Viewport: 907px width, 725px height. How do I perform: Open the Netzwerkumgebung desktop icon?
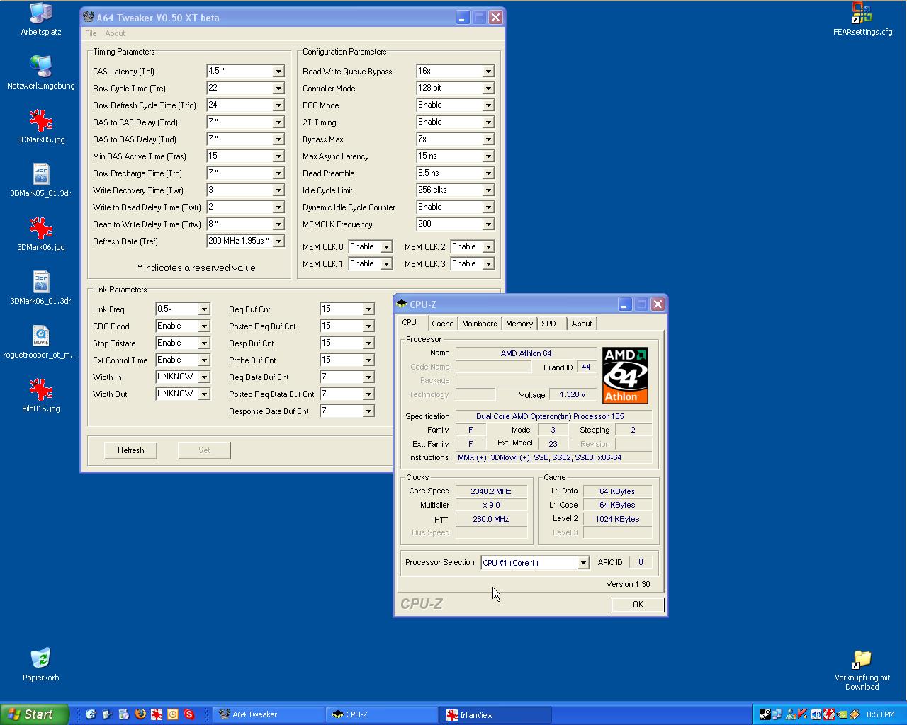tap(40, 67)
